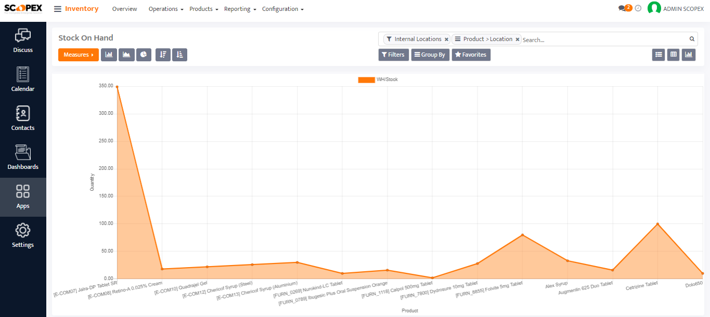Switch the chart to bar chart mode
Image resolution: width=710 pixels, height=317 pixels.
(x=109, y=55)
